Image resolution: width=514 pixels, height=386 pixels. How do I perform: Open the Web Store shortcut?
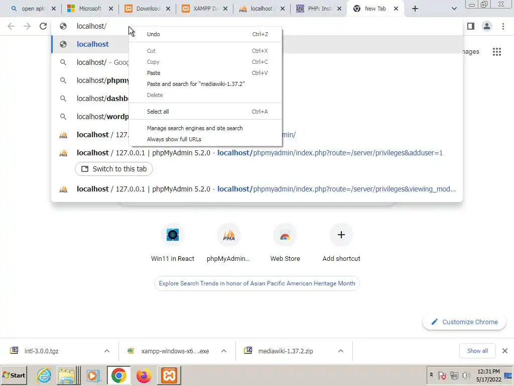click(x=285, y=242)
